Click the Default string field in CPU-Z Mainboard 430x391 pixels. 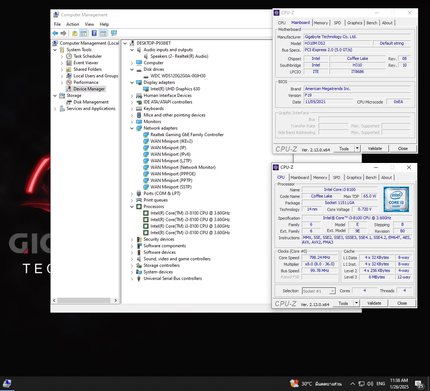coord(392,43)
